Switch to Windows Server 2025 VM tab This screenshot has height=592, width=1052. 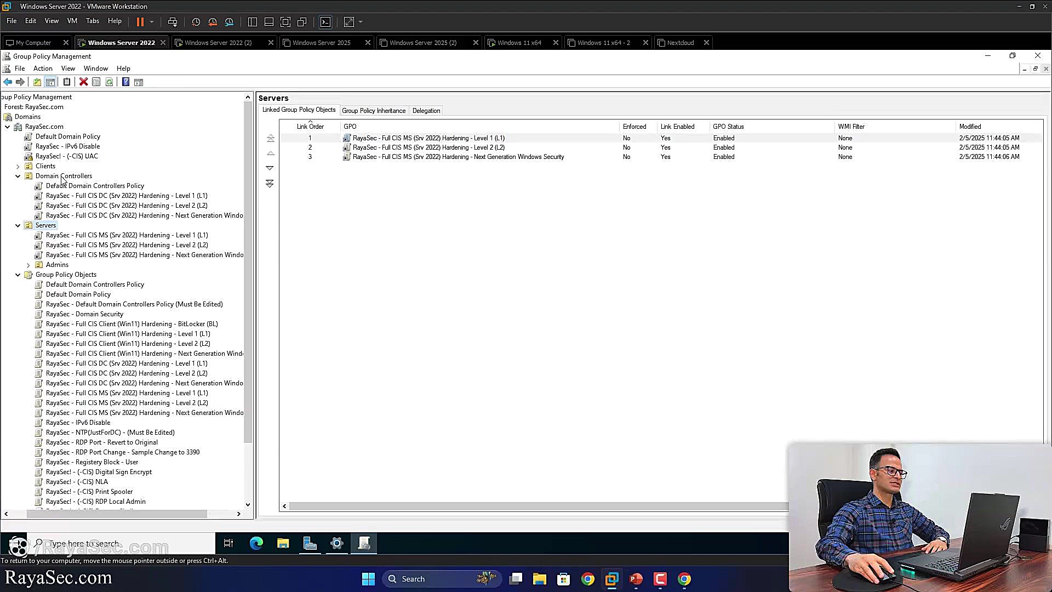321,43
